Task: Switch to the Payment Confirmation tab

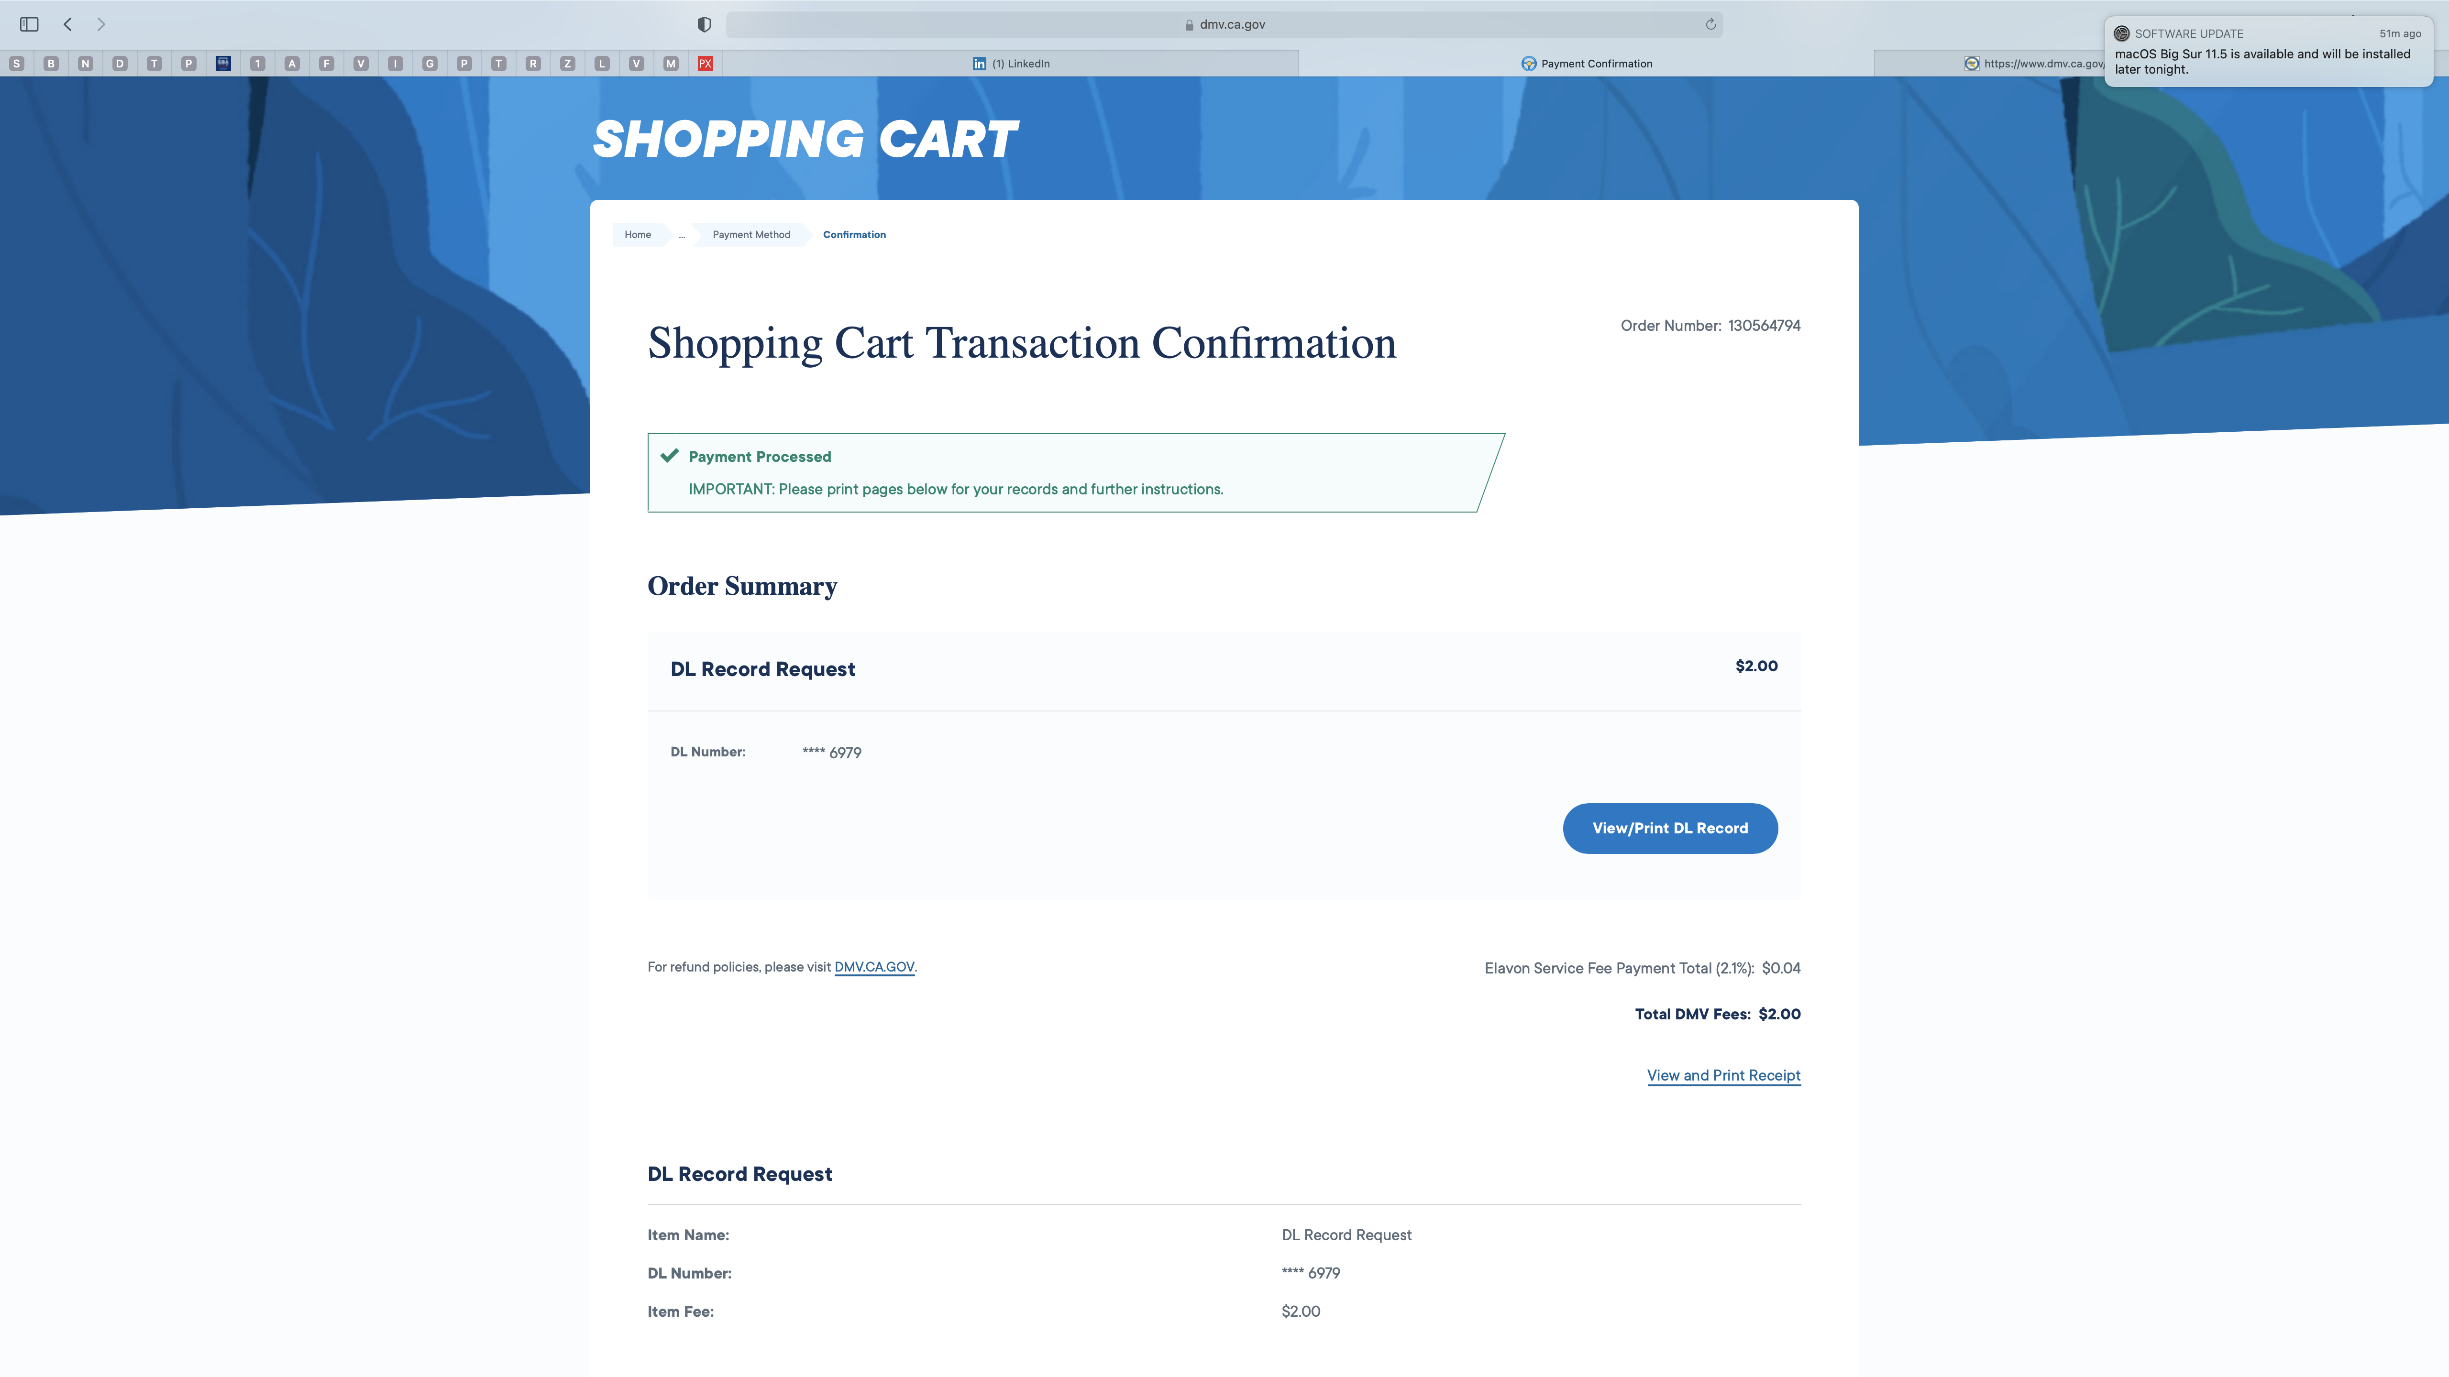Action: [x=1586, y=64]
